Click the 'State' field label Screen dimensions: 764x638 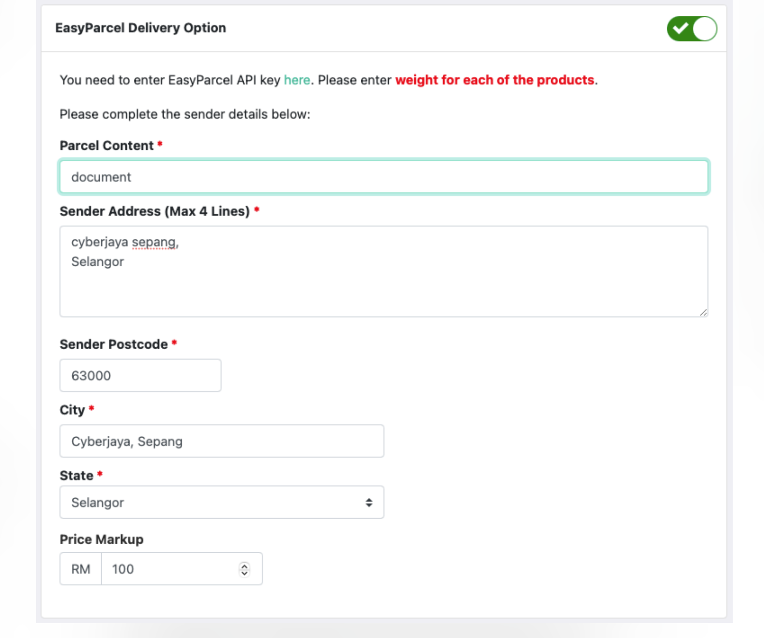[77, 476]
